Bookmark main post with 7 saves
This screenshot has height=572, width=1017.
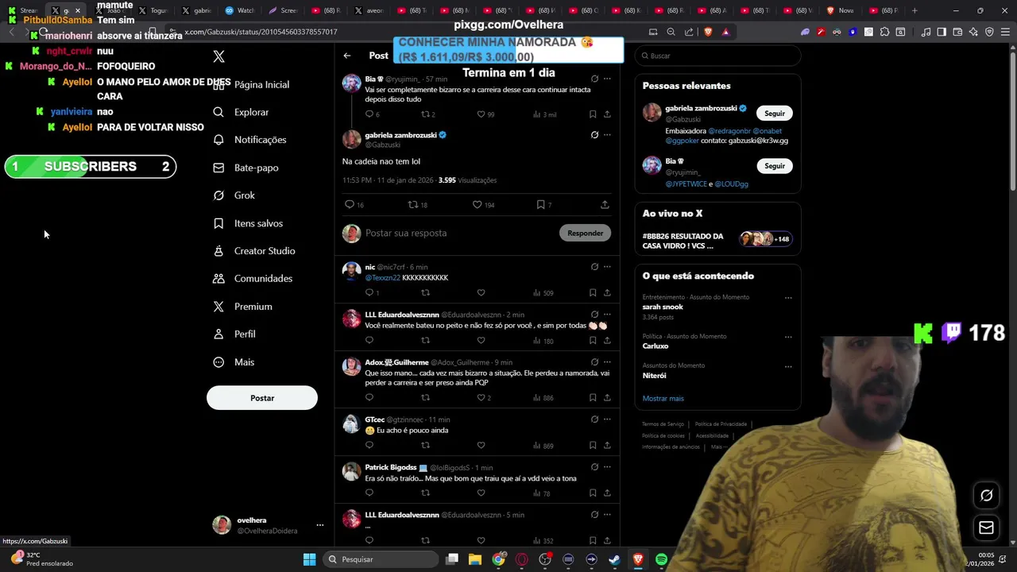(x=540, y=205)
